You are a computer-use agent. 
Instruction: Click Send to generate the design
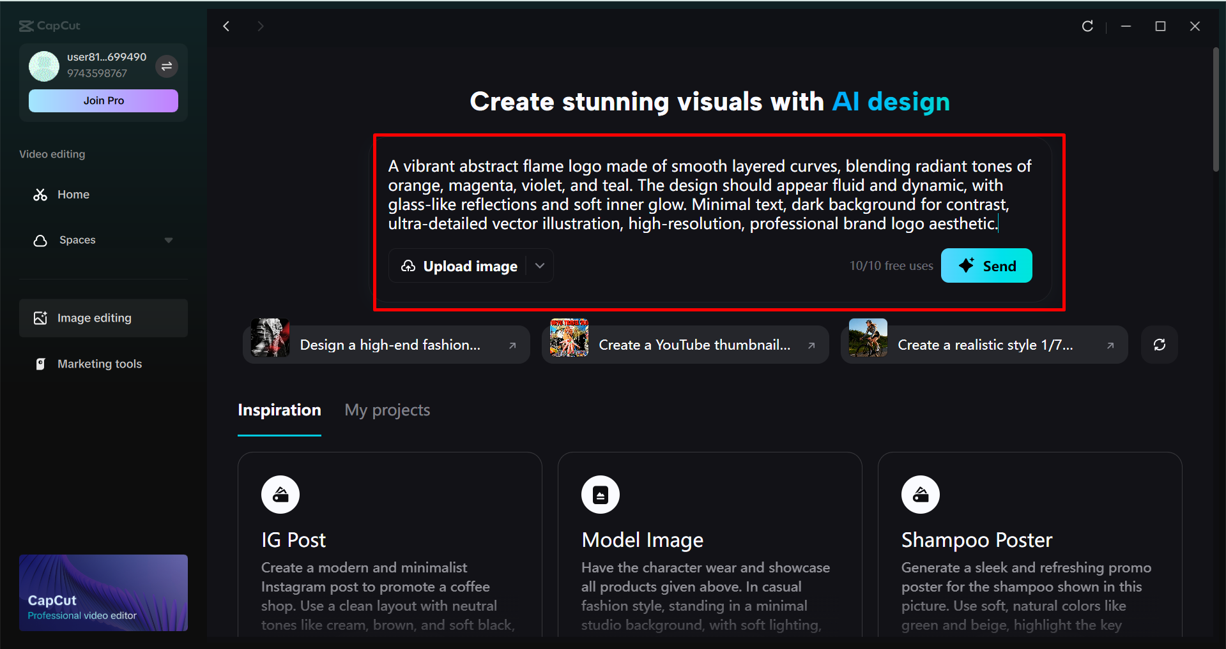[986, 265]
